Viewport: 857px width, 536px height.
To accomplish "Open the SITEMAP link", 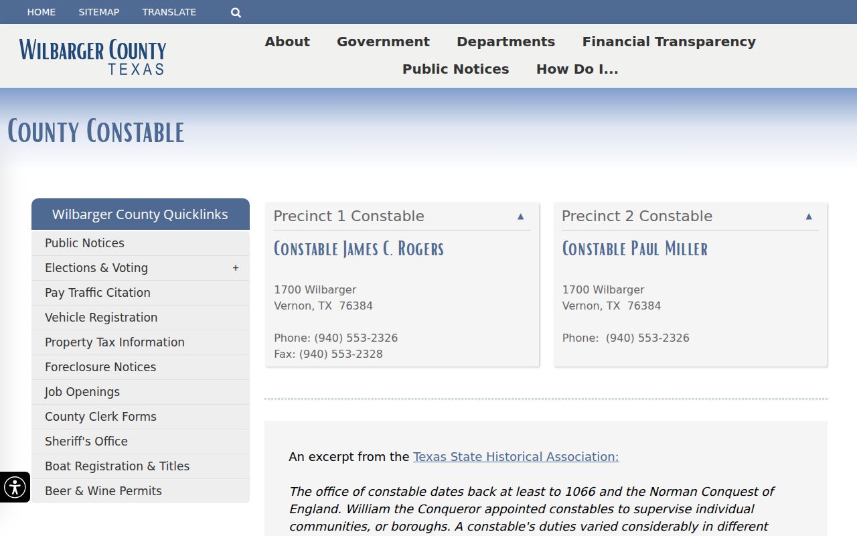I will coord(99,12).
